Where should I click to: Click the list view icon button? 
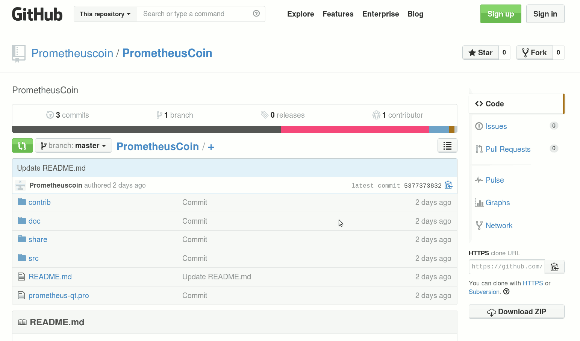pos(447,145)
